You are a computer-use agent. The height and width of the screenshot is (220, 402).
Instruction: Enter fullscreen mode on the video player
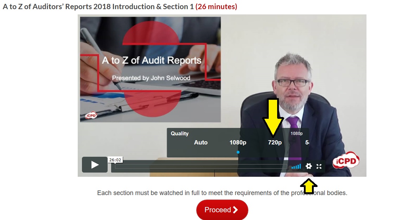click(x=319, y=167)
